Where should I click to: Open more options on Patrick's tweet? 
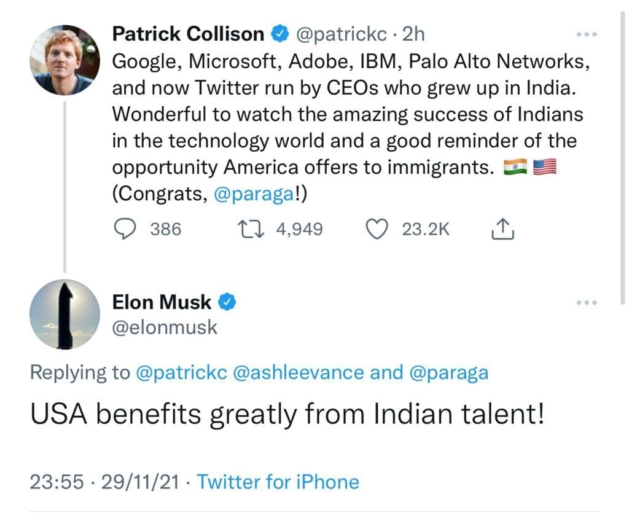(587, 34)
